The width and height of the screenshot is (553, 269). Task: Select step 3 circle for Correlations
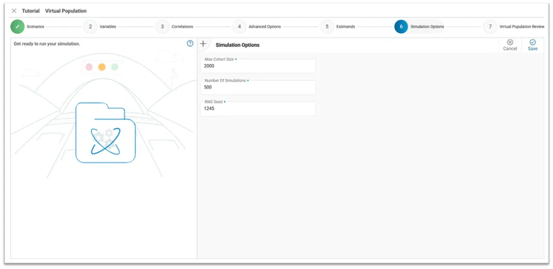162,26
